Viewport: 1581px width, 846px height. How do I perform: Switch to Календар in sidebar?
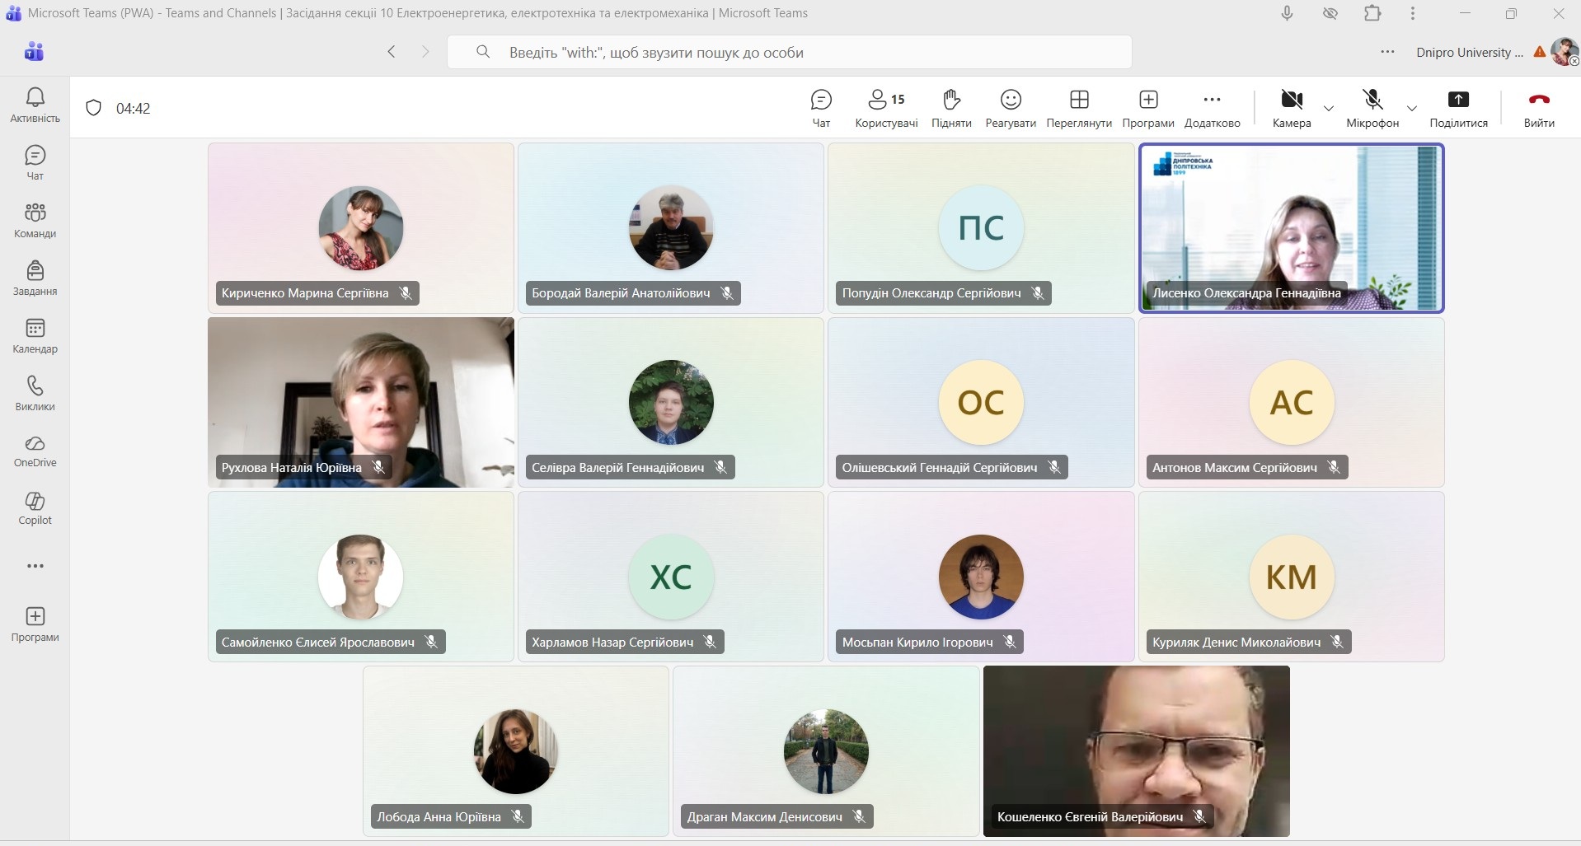point(35,336)
